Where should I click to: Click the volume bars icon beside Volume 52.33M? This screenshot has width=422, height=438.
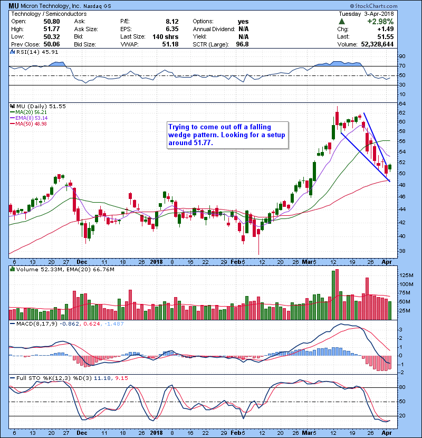12,270
